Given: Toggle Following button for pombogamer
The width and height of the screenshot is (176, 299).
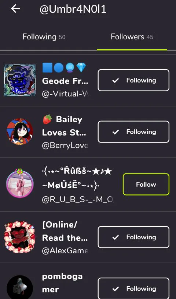Looking at the screenshot, I should pyautogui.click(x=133, y=288).
